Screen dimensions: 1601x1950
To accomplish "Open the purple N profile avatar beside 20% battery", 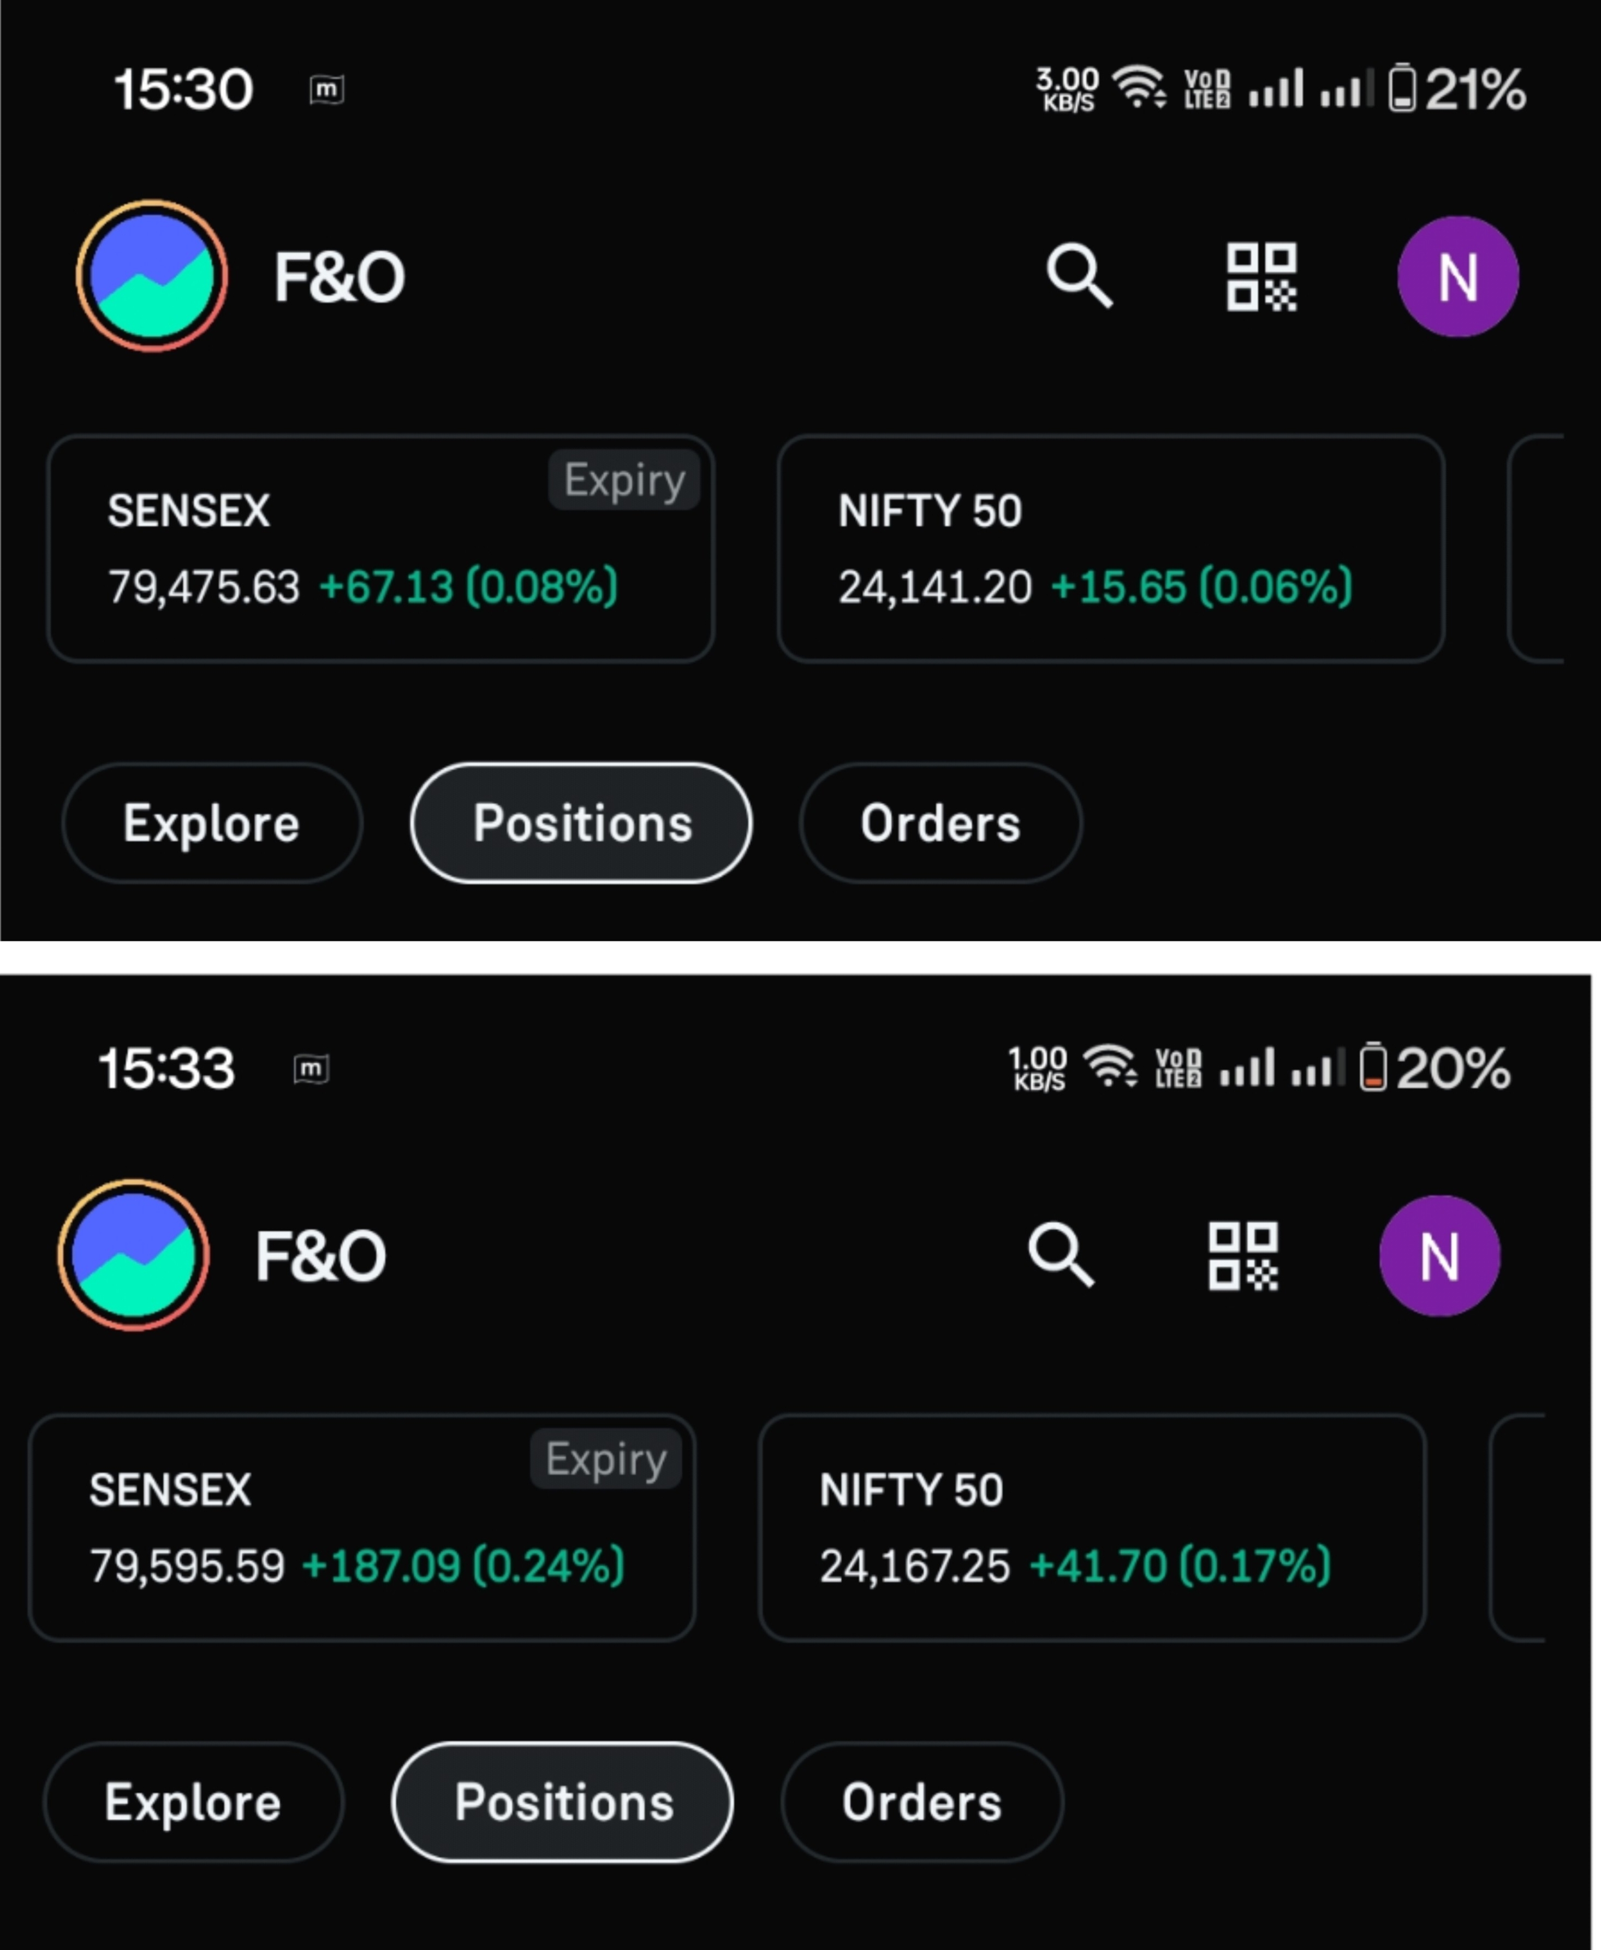I will 1439,1255.
